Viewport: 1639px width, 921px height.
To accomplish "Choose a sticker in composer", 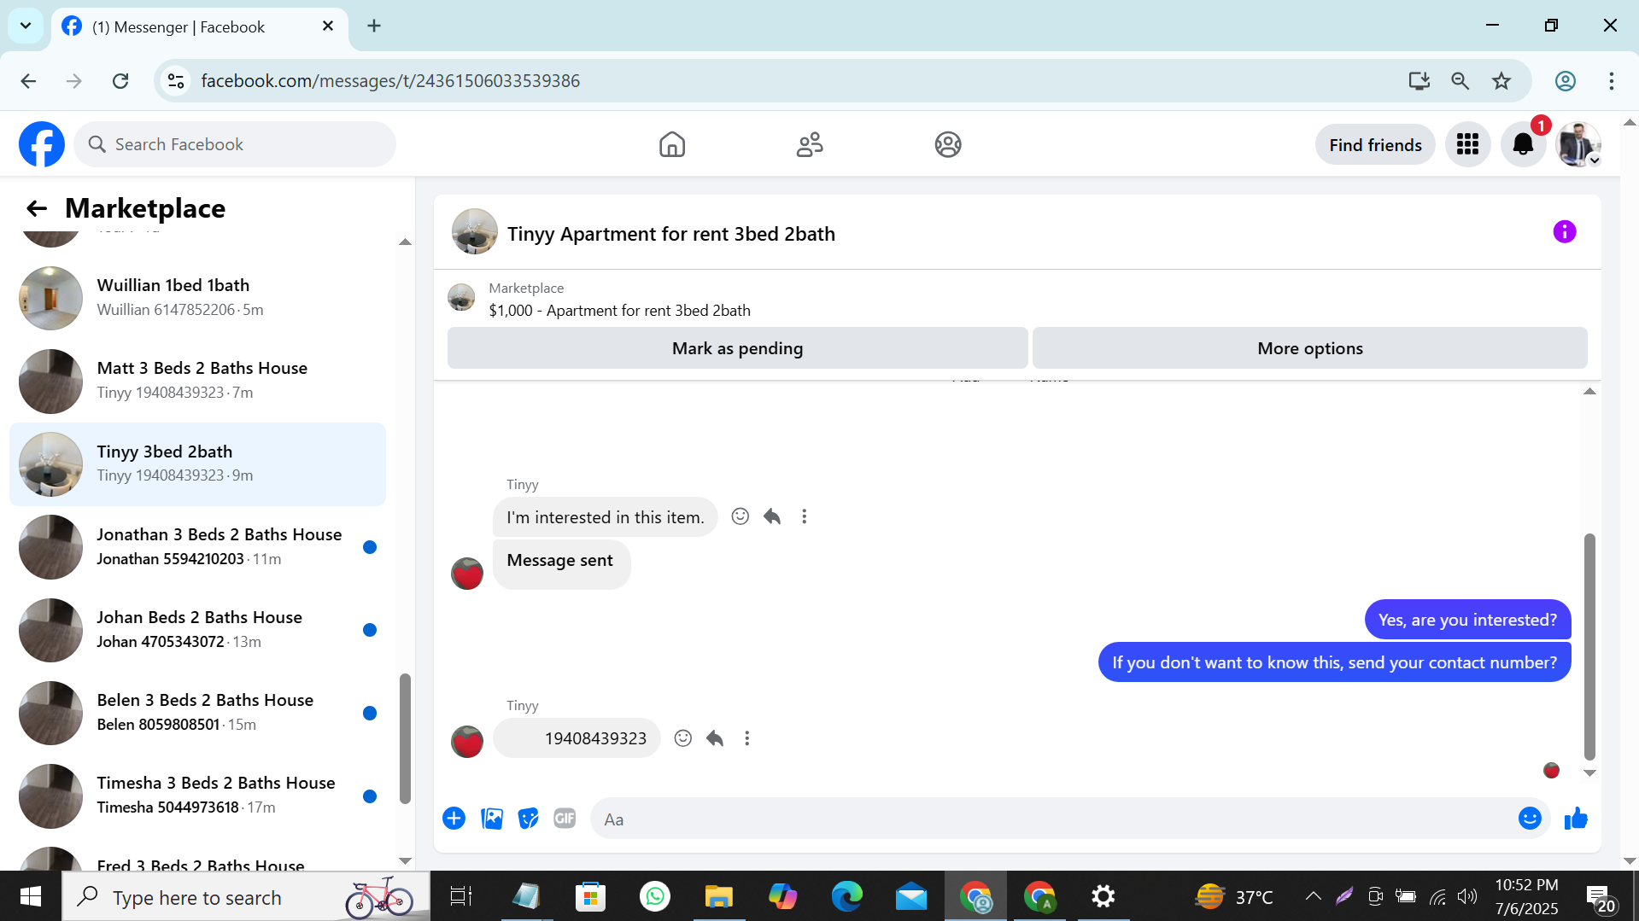I will click(x=529, y=819).
